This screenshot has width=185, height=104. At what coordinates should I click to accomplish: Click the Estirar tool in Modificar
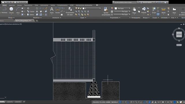click(30, 15)
